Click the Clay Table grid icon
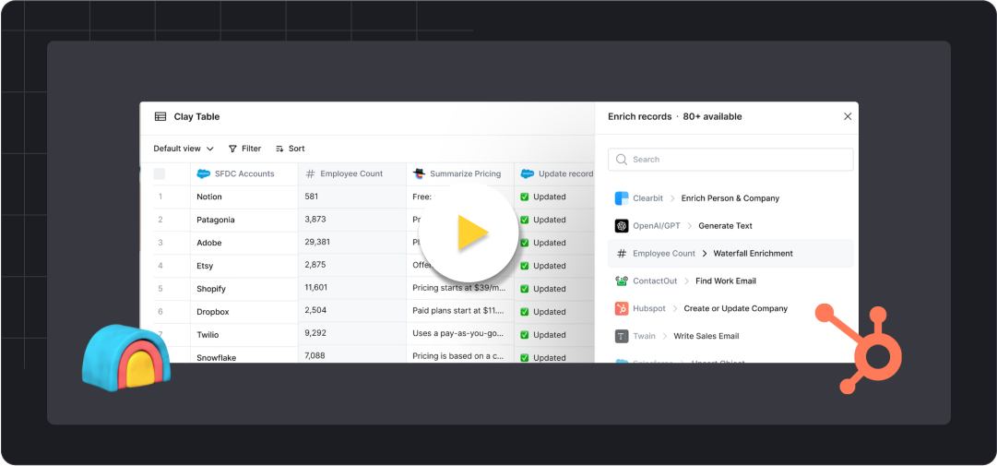Screen dimensions: 997x466 pyautogui.click(x=160, y=116)
